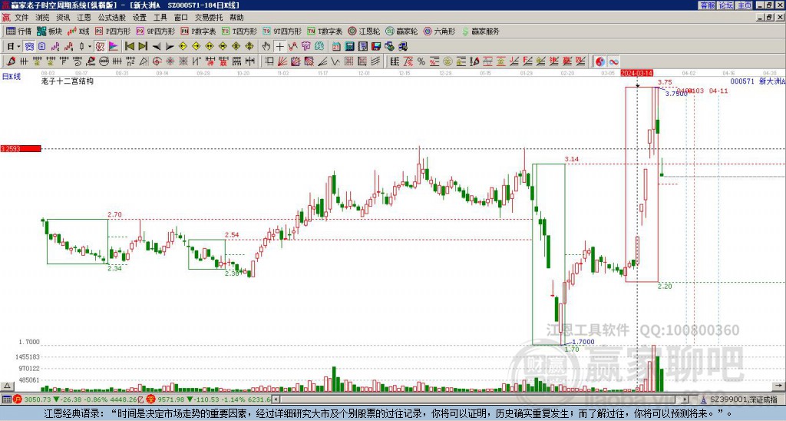
Task: Open the 帮助 menu
Action: click(x=236, y=18)
